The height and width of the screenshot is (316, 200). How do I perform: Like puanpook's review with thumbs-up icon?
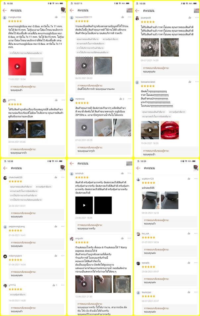190,18
